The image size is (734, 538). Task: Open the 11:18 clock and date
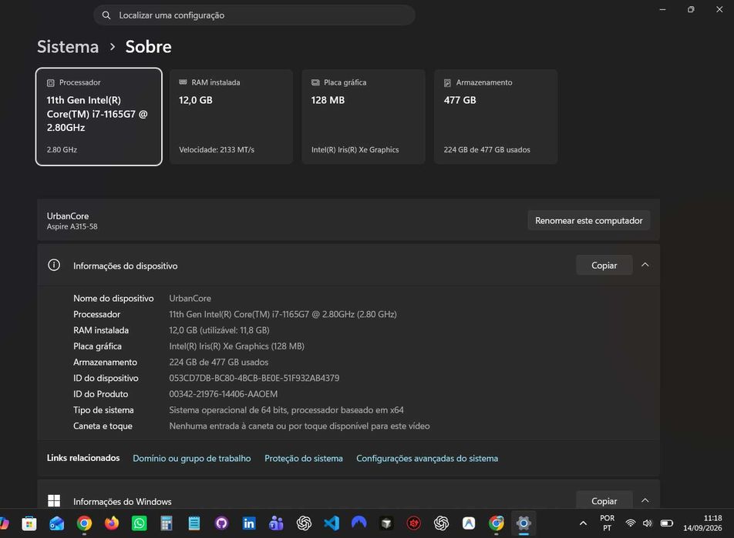[702, 523]
